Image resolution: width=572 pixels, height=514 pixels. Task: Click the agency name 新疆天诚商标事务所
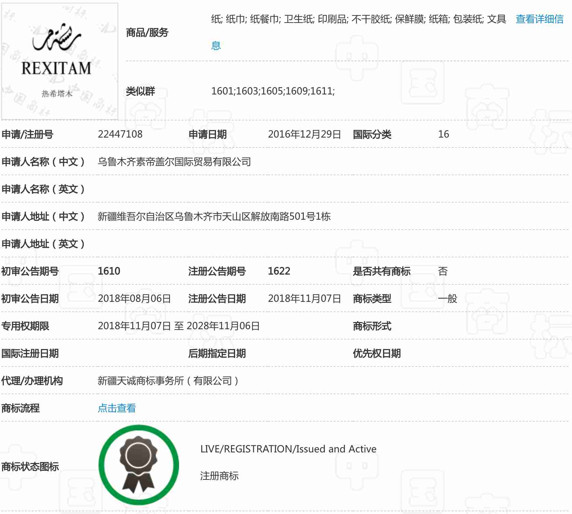pos(168,381)
